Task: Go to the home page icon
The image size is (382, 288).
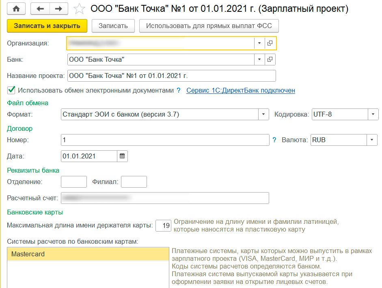Action: point(16,9)
